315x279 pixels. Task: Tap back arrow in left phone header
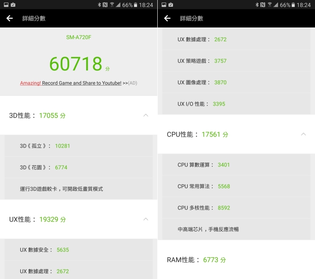pyautogui.click(x=9, y=18)
